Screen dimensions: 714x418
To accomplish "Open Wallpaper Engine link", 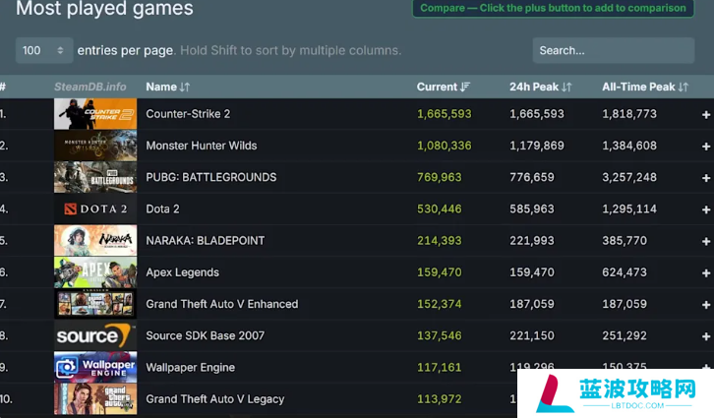I will click(x=191, y=367).
